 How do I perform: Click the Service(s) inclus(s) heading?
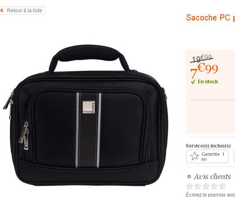tap(208, 146)
